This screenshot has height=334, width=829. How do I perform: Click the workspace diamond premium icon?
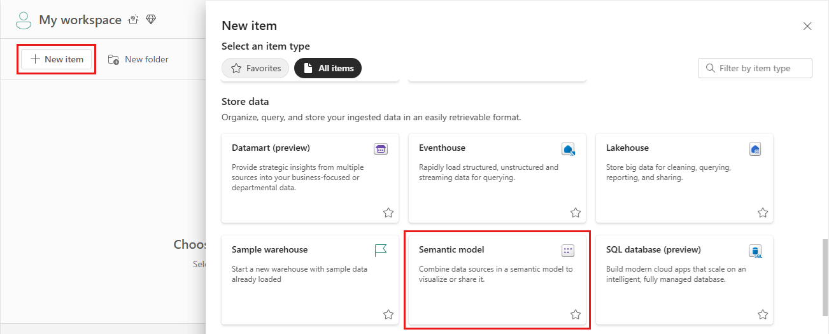(x=151, y=20)
